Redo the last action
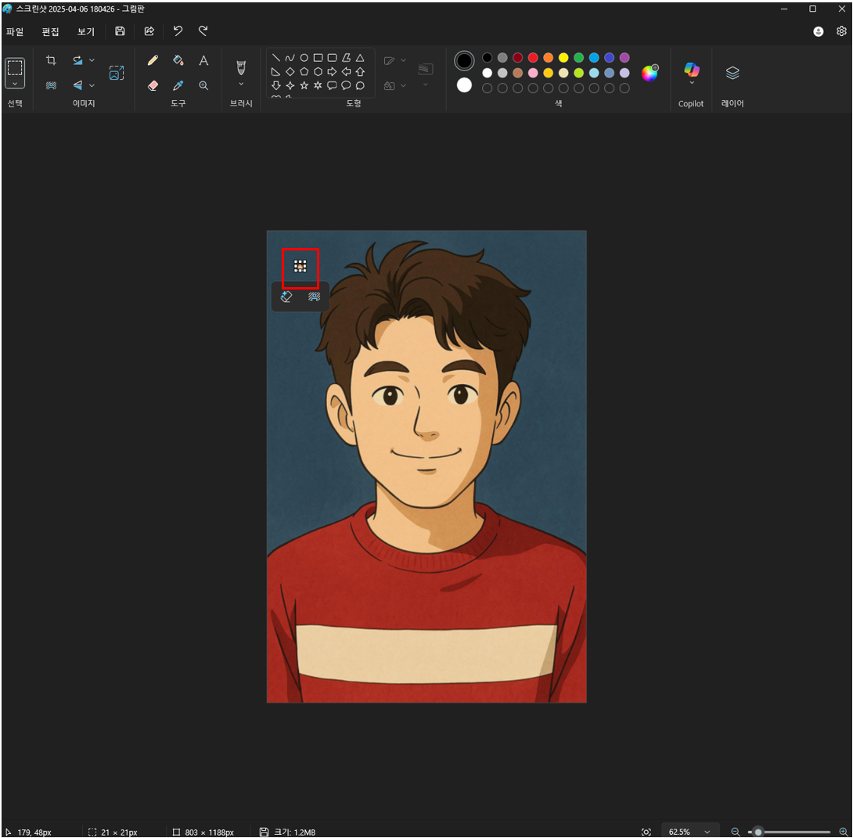Image resolution: width=853 pixels, height=838 pixels. pyautogui.click(x=203, y=31)
